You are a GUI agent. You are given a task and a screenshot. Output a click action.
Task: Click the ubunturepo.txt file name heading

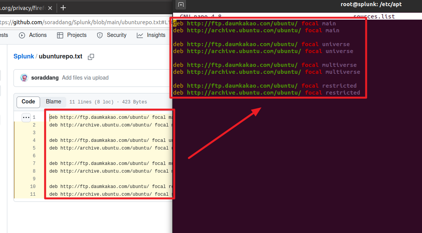pos(61,57)
